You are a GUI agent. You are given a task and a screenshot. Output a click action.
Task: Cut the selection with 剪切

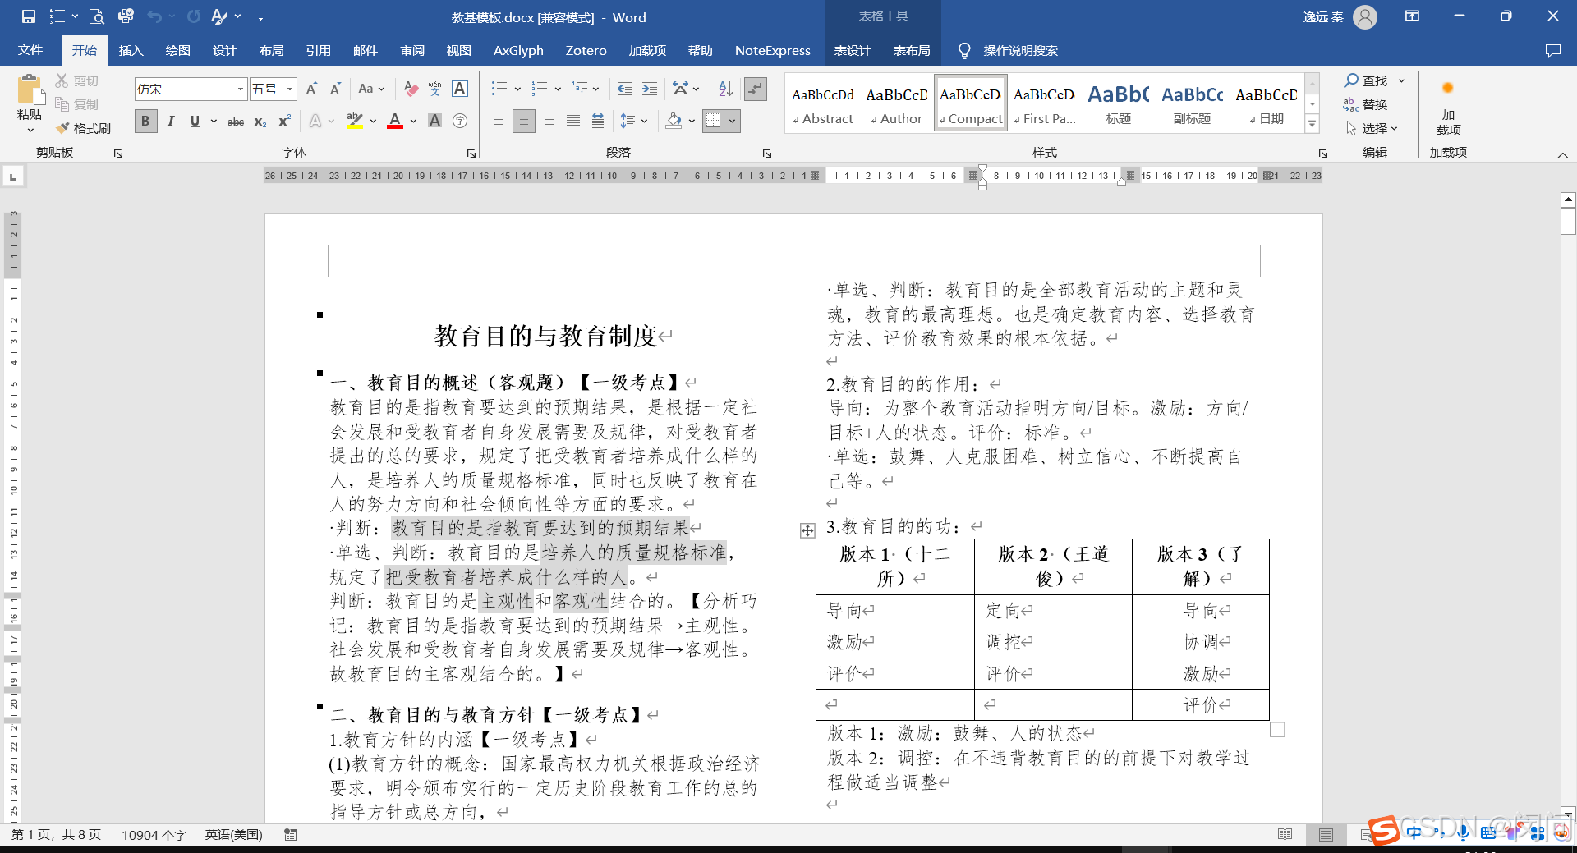pos(77,80)
